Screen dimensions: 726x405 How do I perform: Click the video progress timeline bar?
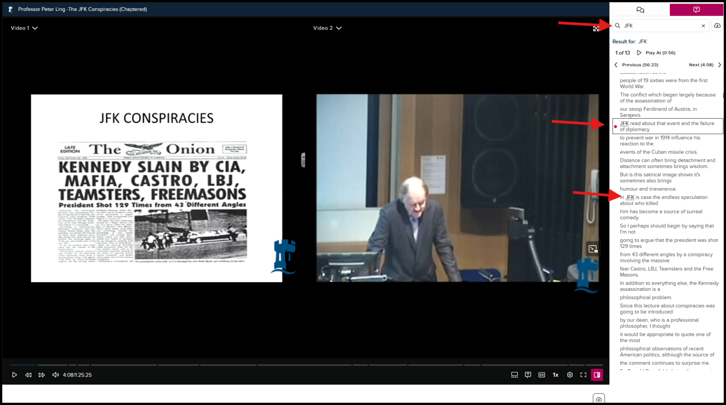click(307, 365)
